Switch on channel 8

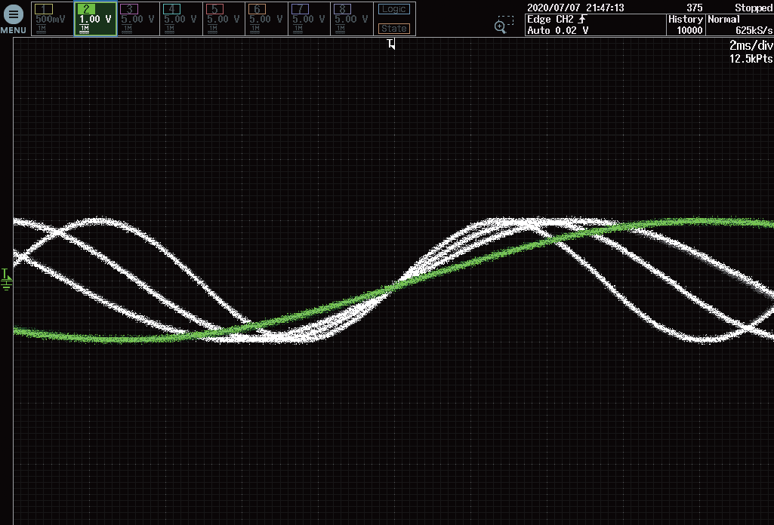352,19
